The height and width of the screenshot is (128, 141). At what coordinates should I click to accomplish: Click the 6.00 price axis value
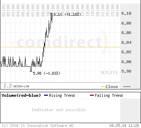click(126, 62)
